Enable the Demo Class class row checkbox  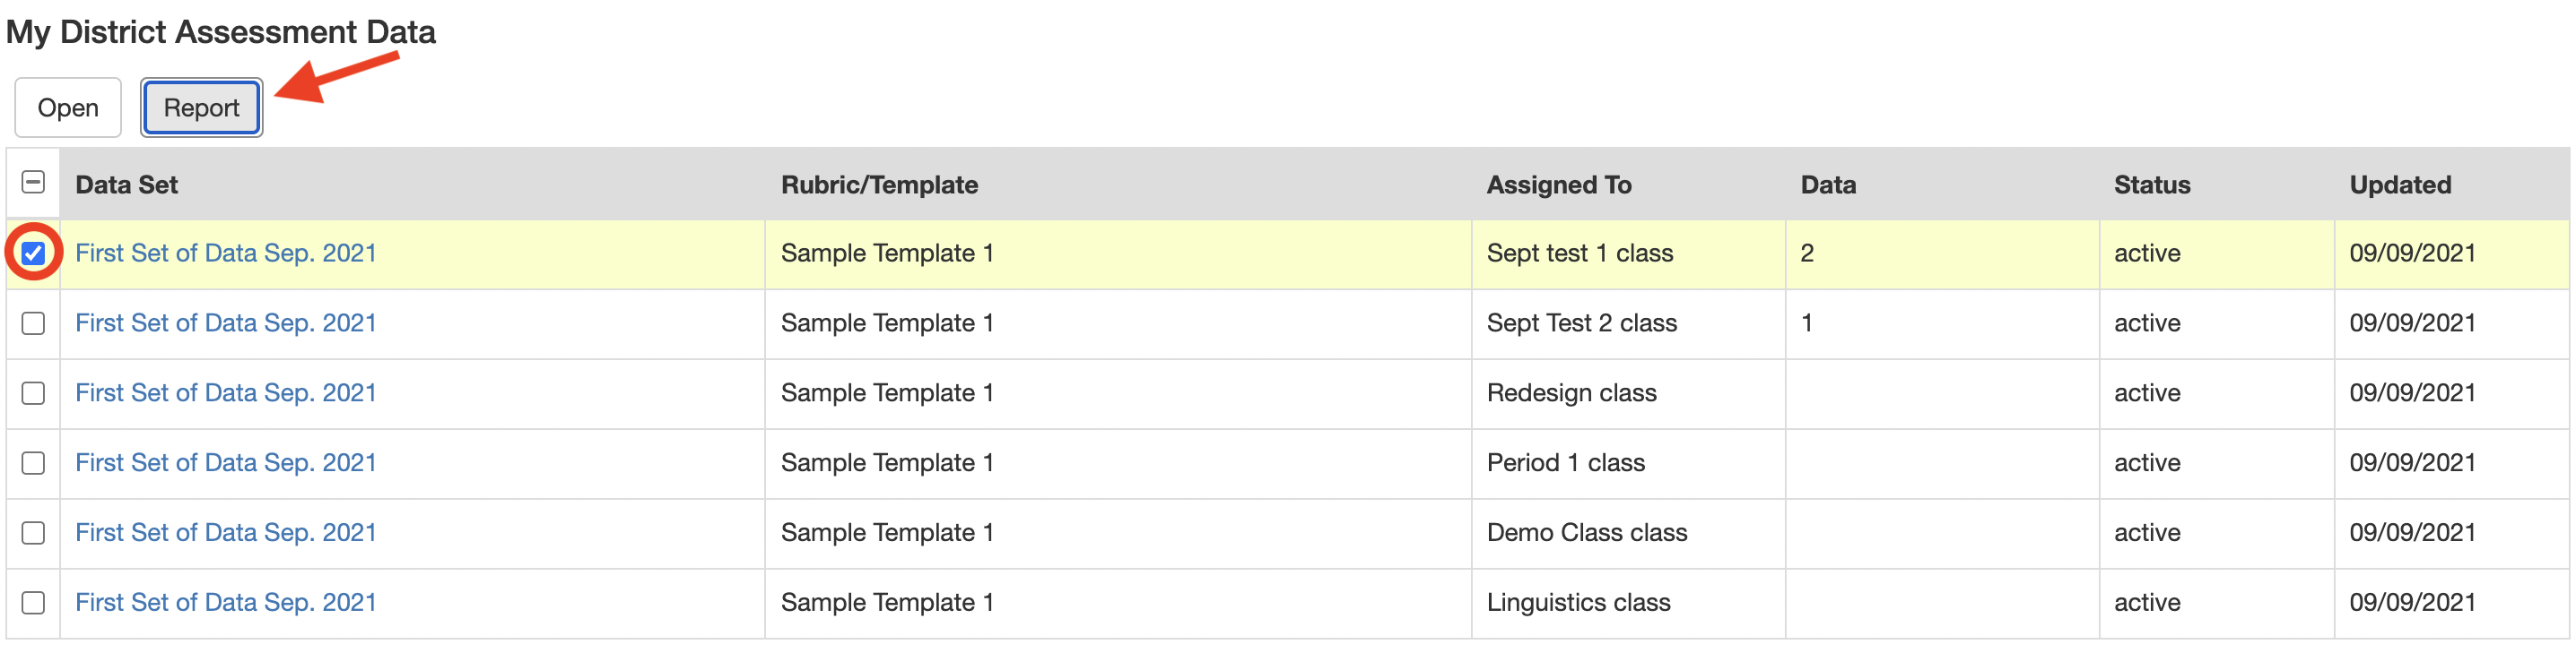pos(33,533)
